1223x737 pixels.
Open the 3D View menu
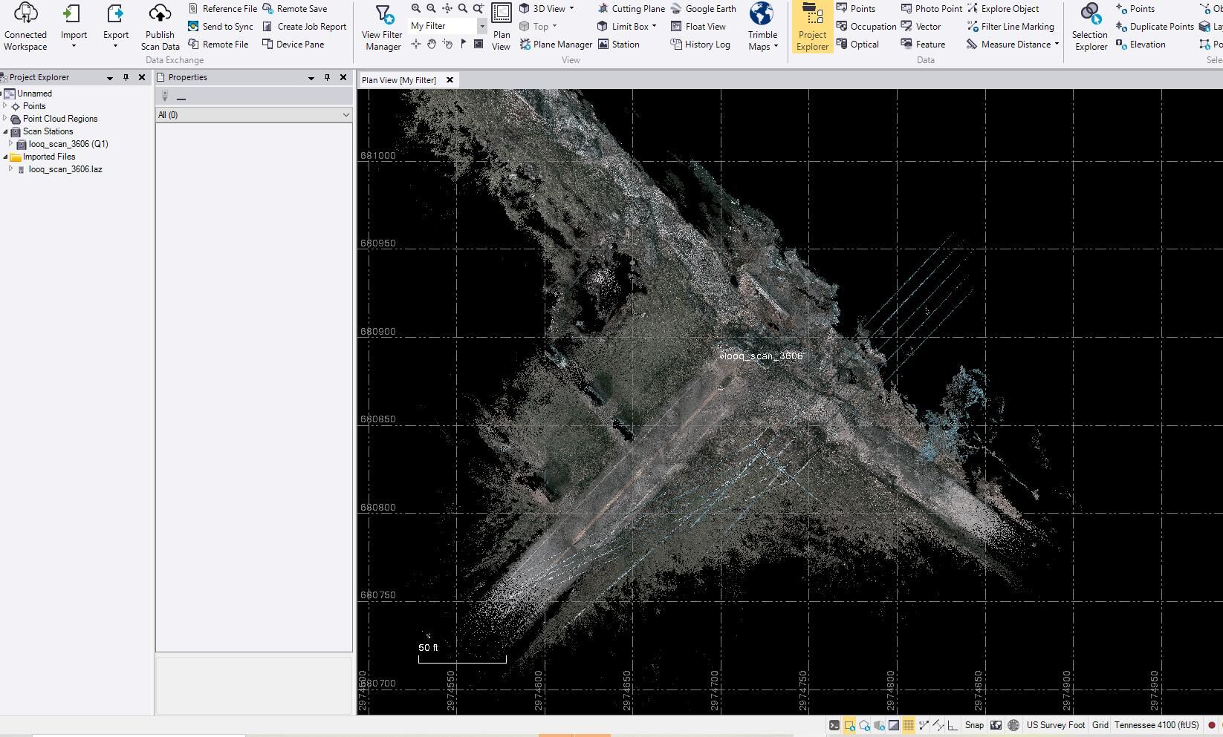(548, 9)
